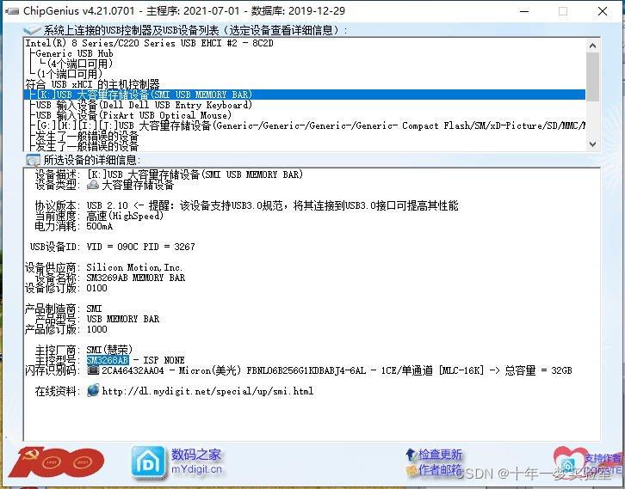Click the 检查更新 link

pos(440,454)
